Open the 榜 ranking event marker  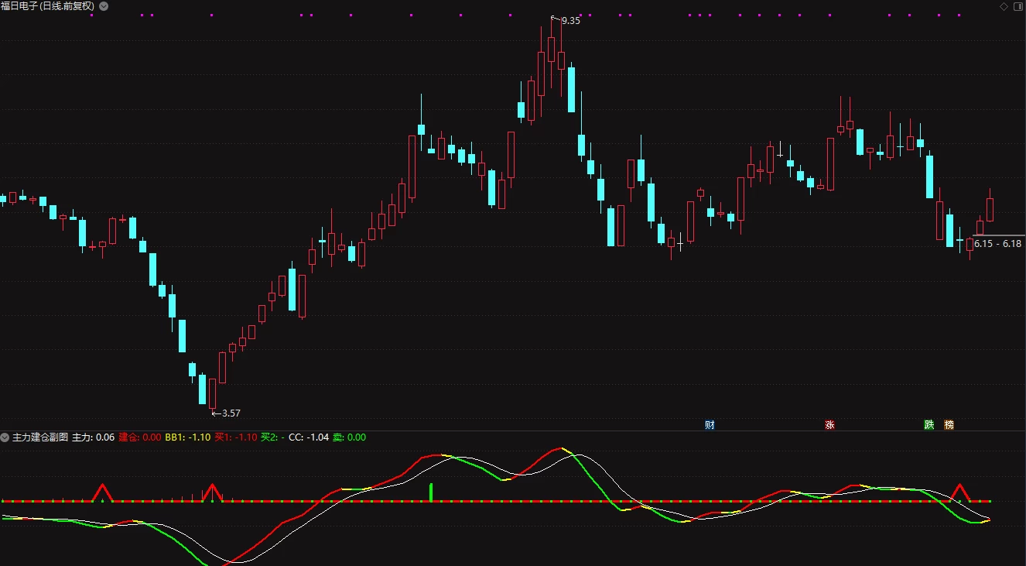pos(949,425)
